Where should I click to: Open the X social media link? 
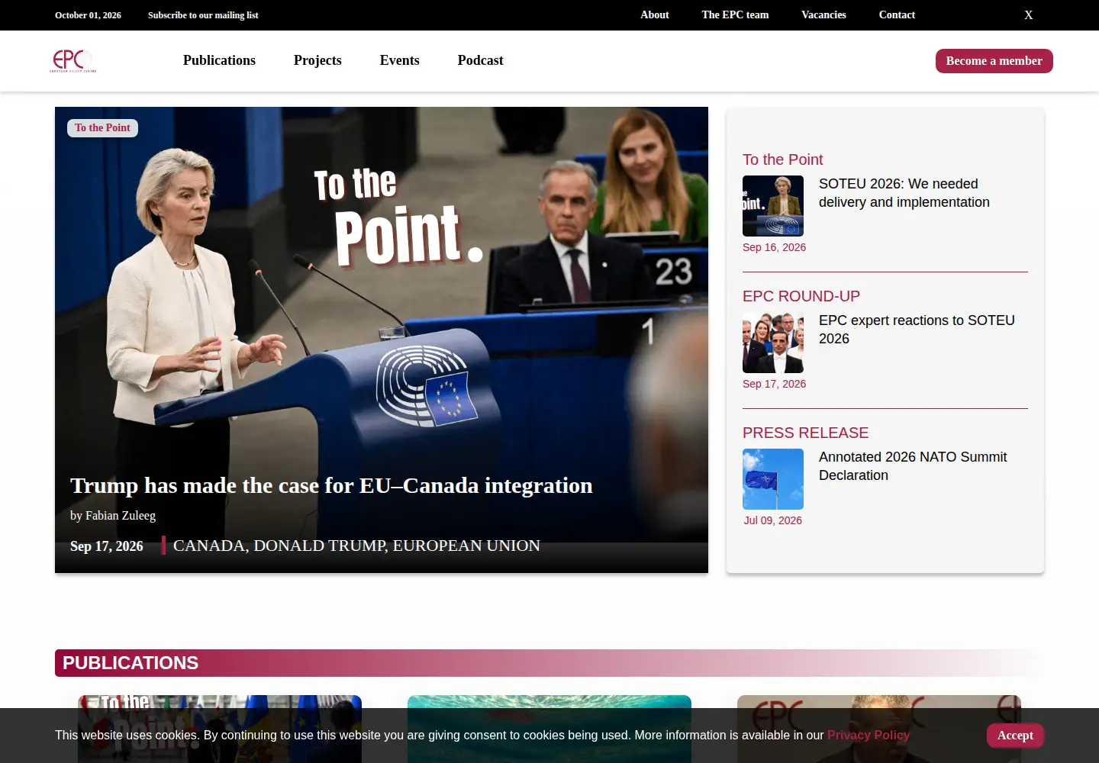click(1029, 15)
